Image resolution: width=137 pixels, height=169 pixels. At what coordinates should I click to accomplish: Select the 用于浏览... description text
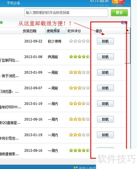(x=10, y=76)
